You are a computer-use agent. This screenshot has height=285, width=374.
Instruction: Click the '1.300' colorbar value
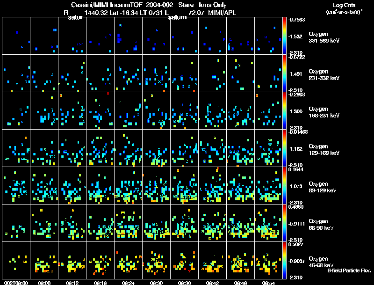296,111
